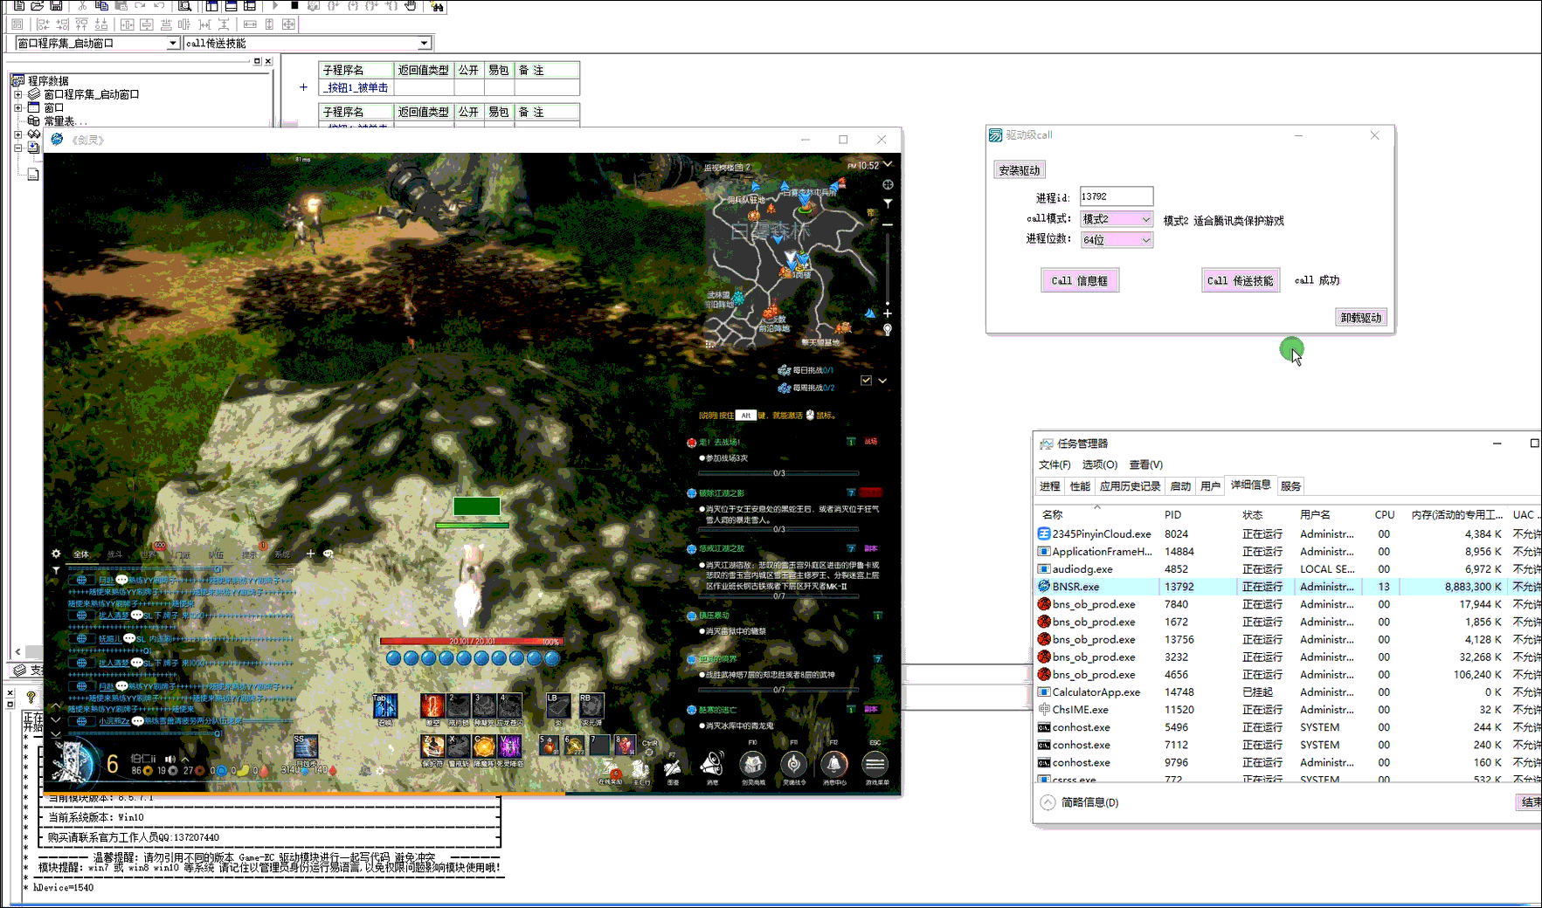
Task: Click the Run (play) icon in the IDE toolbar
Action: tap(275, 5)
